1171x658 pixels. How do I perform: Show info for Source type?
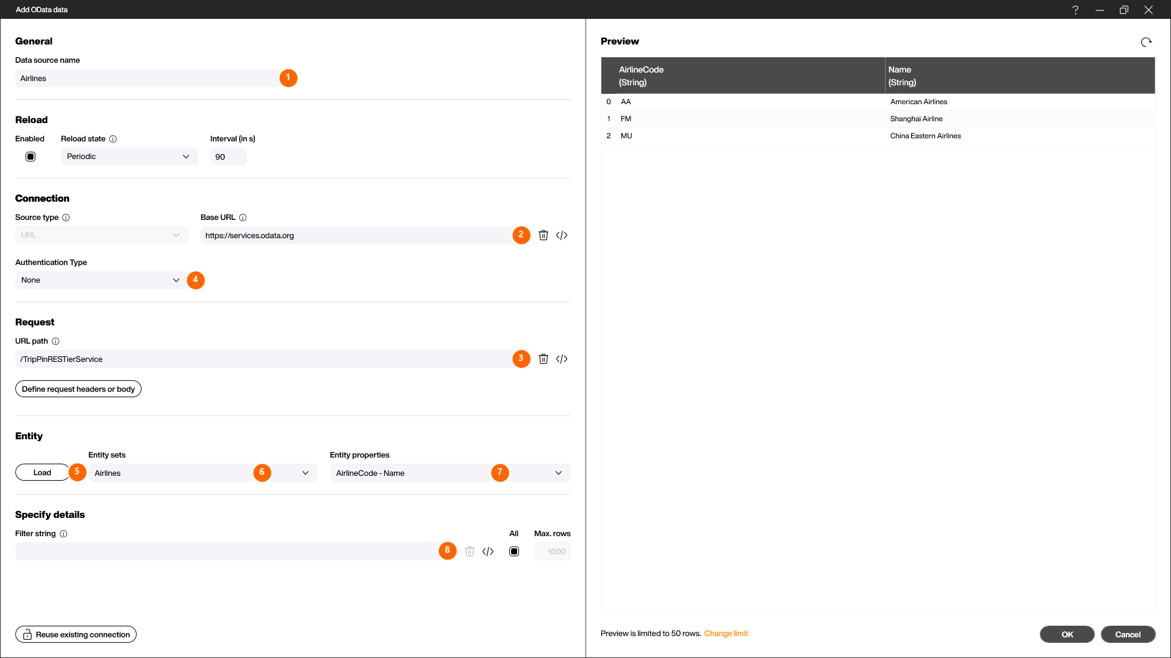(x=66, y=218)
